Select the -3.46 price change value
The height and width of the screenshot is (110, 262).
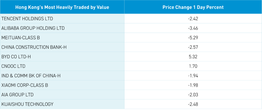pyautogui.click(x=193, y=28)
